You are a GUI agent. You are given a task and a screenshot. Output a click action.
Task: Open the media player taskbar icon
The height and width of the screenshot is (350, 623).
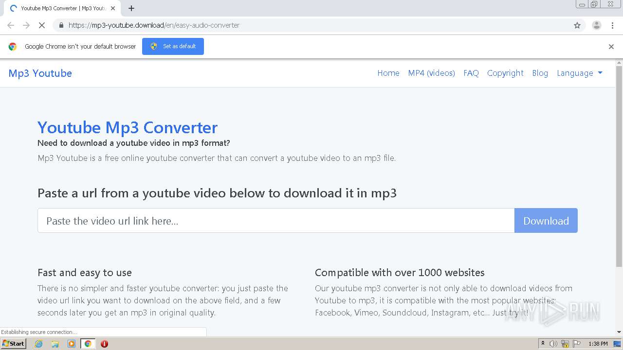click(x=72, y=344)
